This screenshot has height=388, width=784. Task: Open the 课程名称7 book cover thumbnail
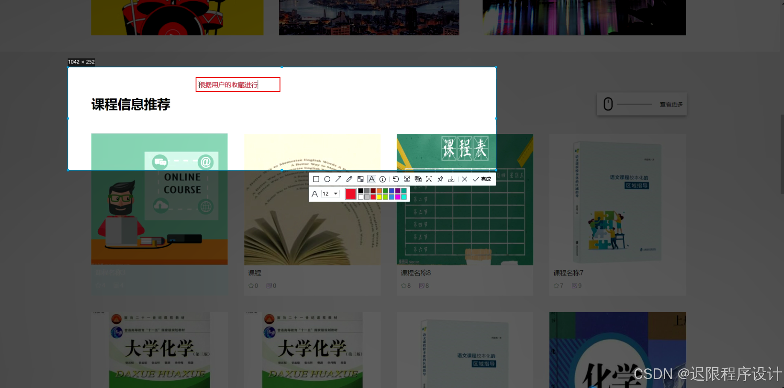[x=617, y=199]
